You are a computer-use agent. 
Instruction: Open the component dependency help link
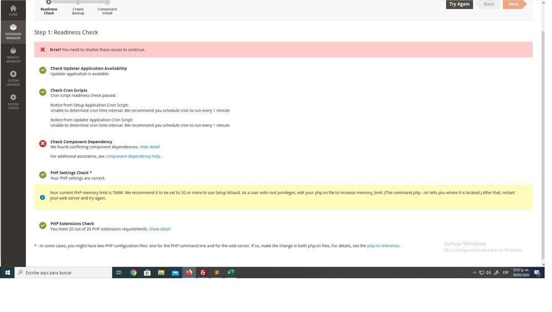coord(133,157)
